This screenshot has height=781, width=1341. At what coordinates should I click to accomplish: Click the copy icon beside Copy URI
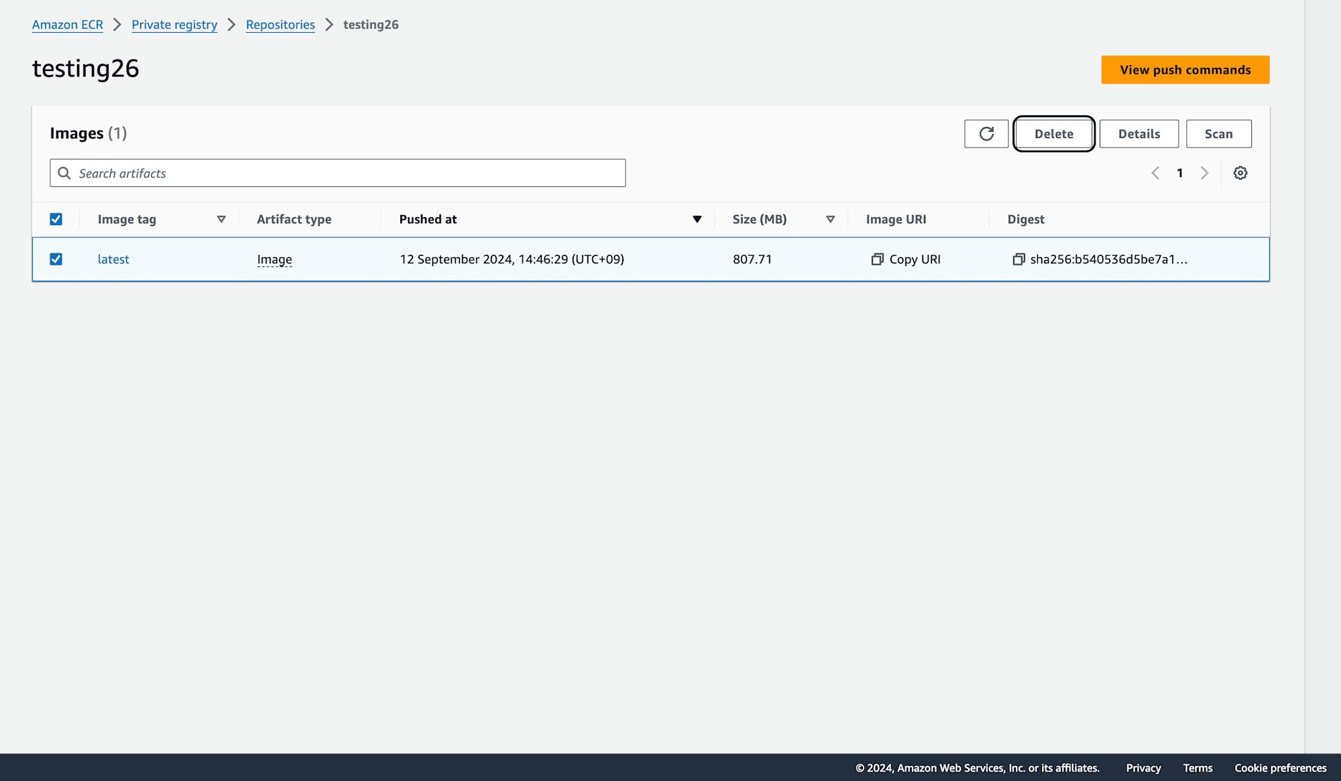pos(877,259)
